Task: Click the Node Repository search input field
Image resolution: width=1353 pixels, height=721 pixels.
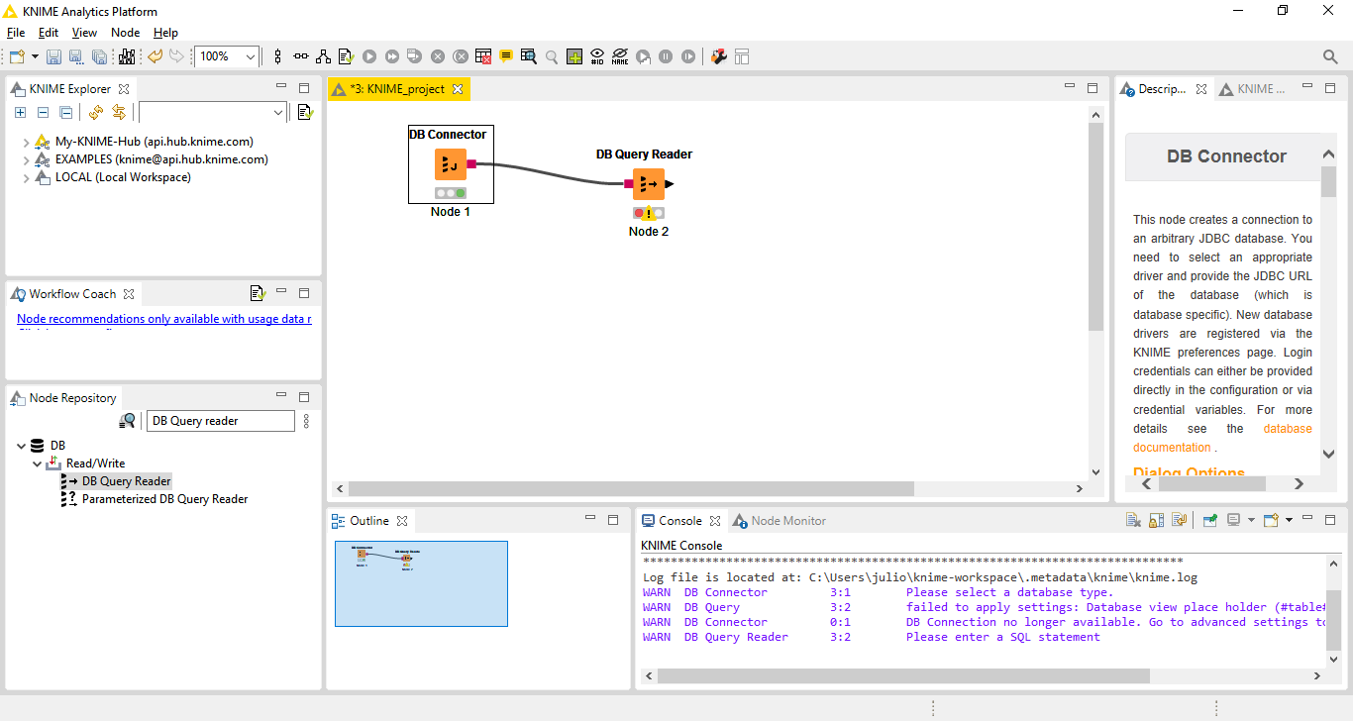Action: pyautogui.click(x=220, y=421)
